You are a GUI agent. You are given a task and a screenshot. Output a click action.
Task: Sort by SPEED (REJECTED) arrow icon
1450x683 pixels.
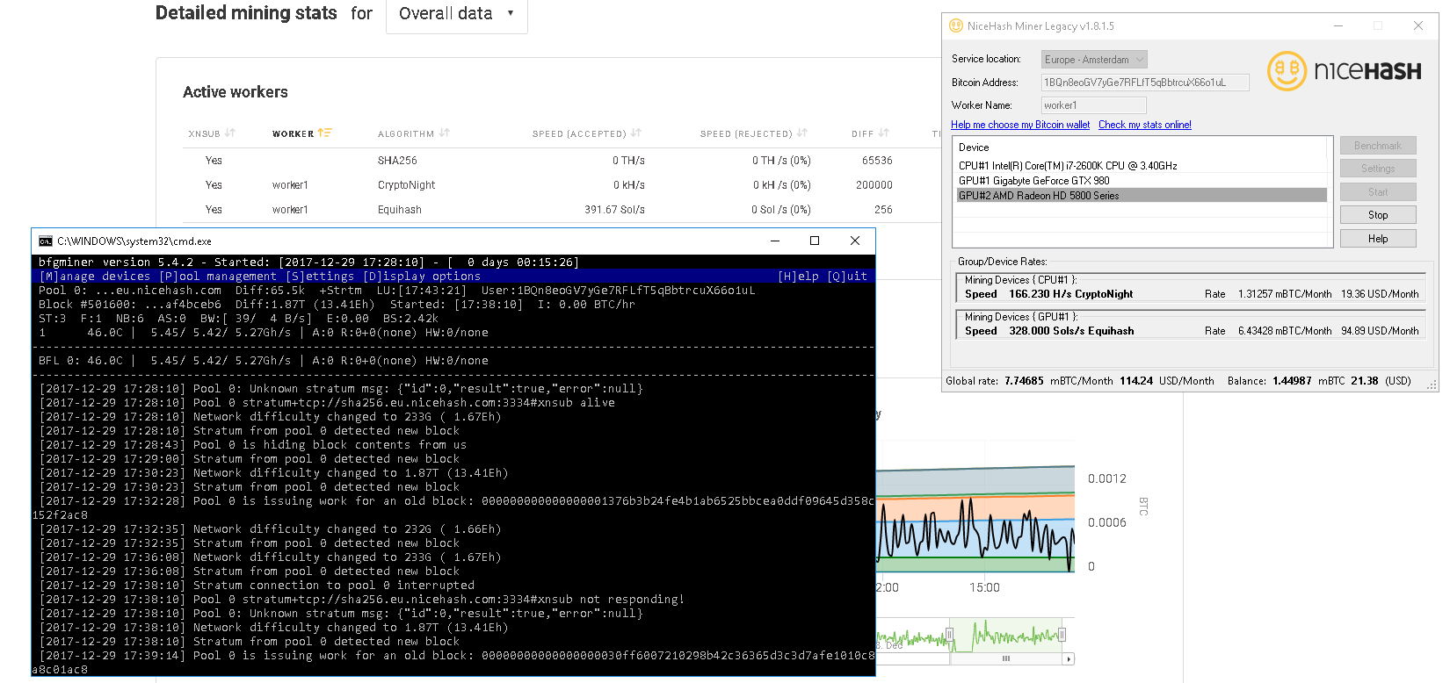pos(802,133)
